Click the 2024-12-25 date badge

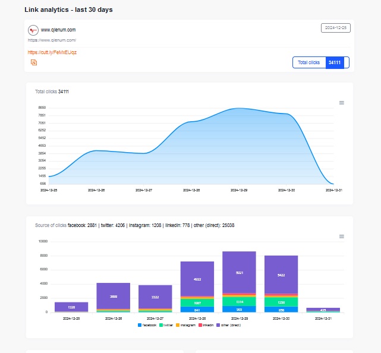[x=335, y=28]
